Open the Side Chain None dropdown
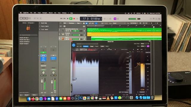This screenshot has height=107, width=191. (145, 44)
